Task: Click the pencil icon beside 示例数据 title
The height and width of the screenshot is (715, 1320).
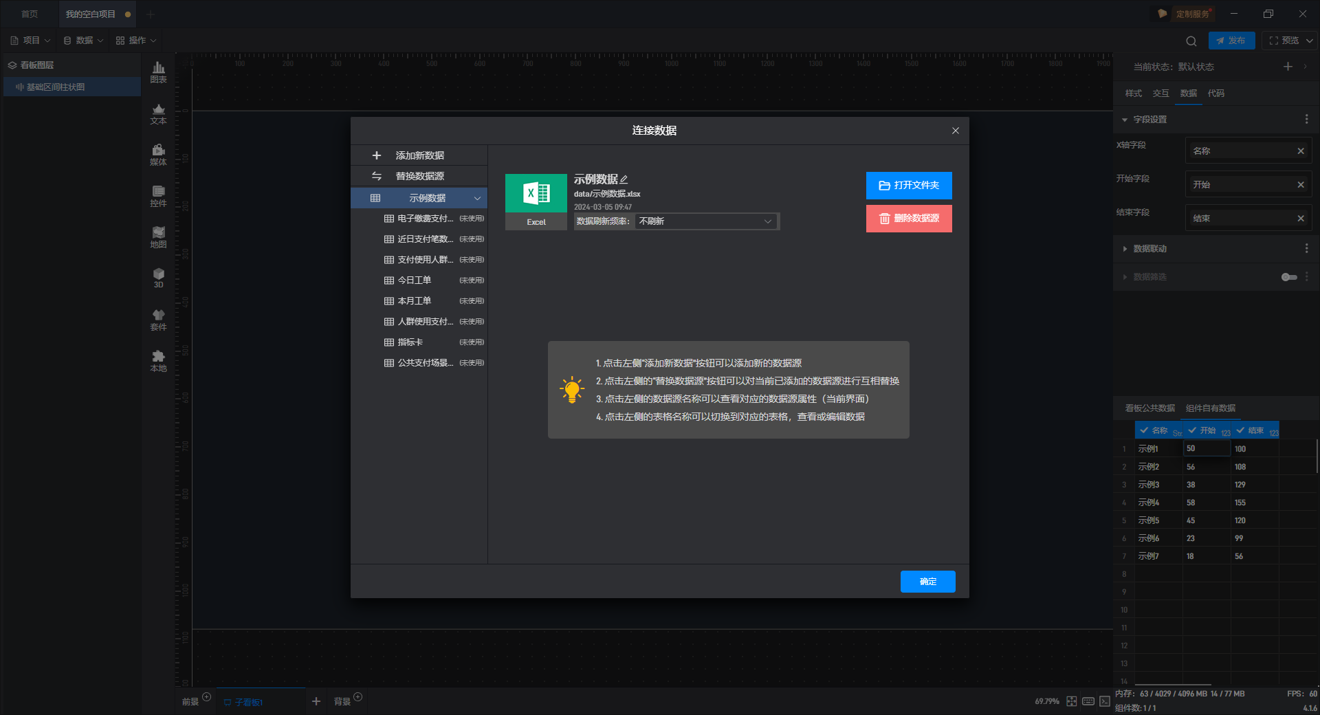Action: click(624, 179)
